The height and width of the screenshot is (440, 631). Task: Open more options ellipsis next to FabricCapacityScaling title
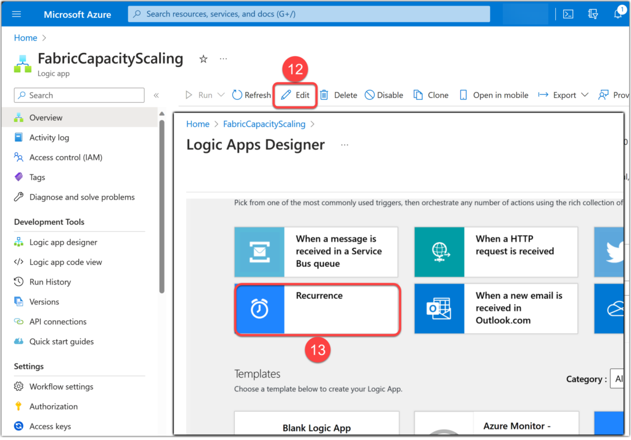coord(223,59)
